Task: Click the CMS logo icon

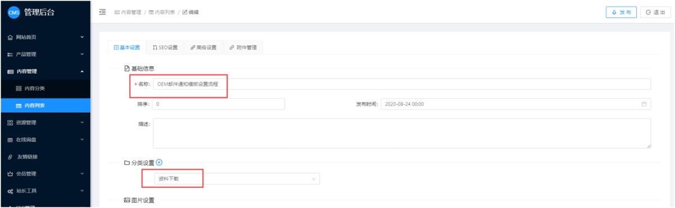Action: click(x=13, y=12)
